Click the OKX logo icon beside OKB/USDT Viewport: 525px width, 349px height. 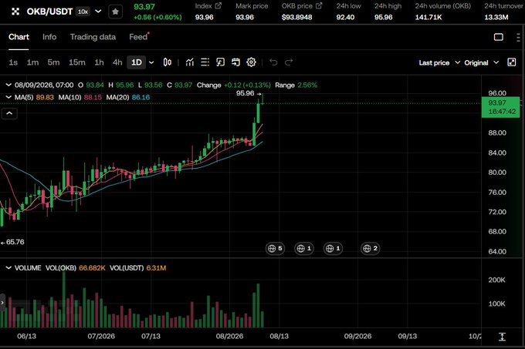coord(15,12)
